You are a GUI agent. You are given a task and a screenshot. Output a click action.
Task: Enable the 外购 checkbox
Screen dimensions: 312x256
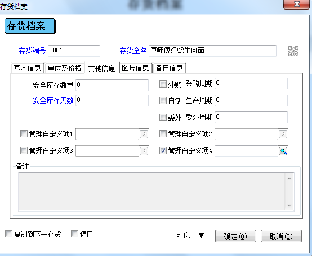tap(163, 84)
